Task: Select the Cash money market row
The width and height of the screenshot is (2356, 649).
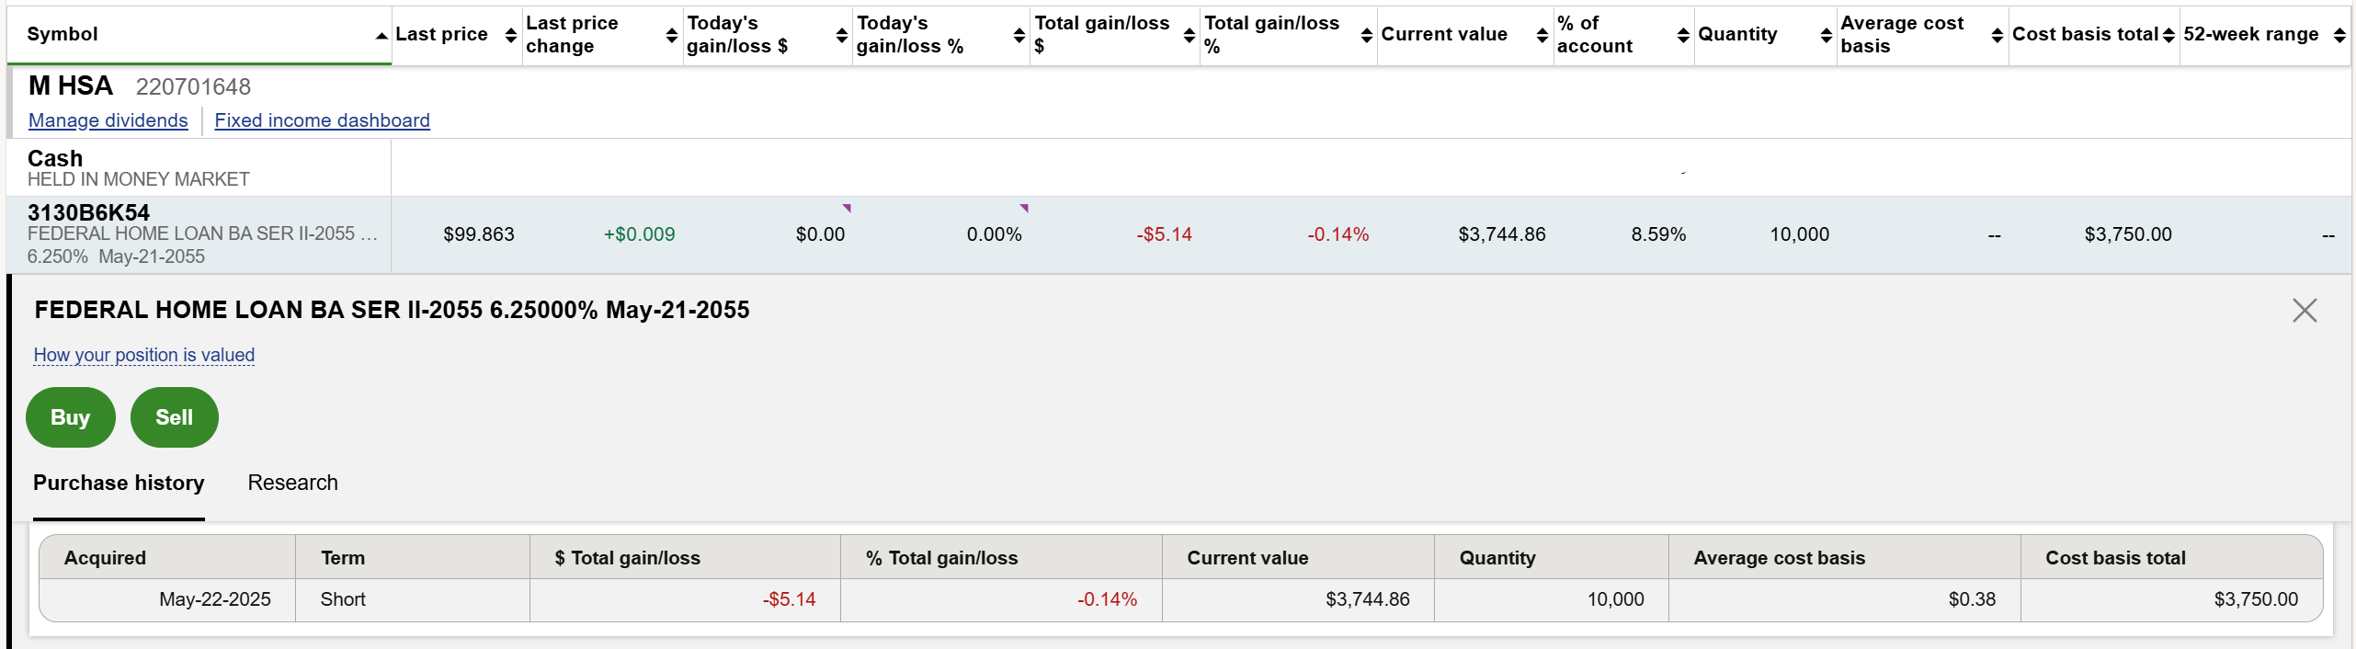Action: pos(138,167)
